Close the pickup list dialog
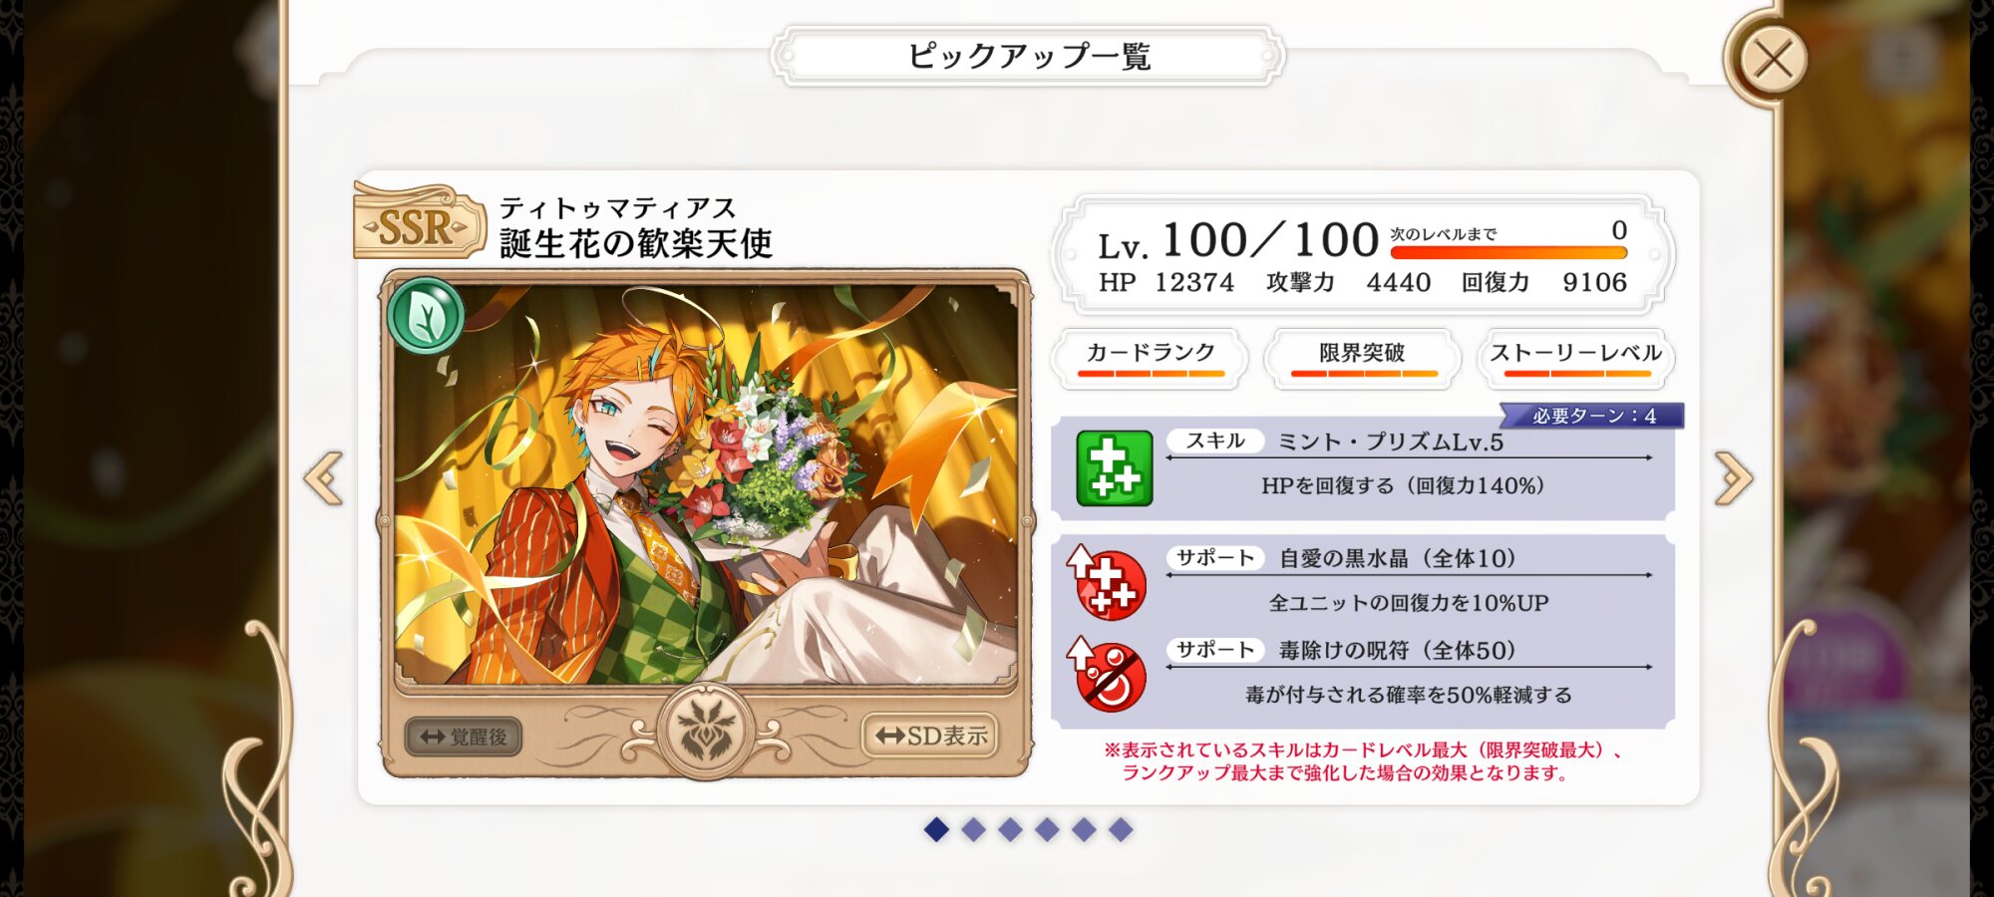The height and width of the screenshot is (897, 1994). pyautogui.click(x=1773, y=60)
